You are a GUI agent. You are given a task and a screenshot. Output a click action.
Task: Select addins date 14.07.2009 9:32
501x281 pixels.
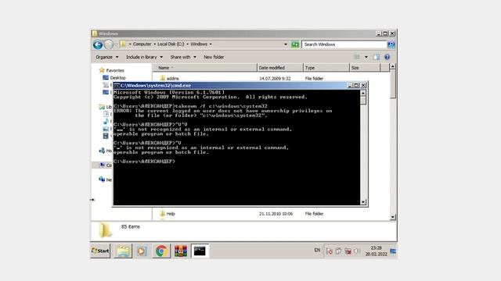(275, 78)
